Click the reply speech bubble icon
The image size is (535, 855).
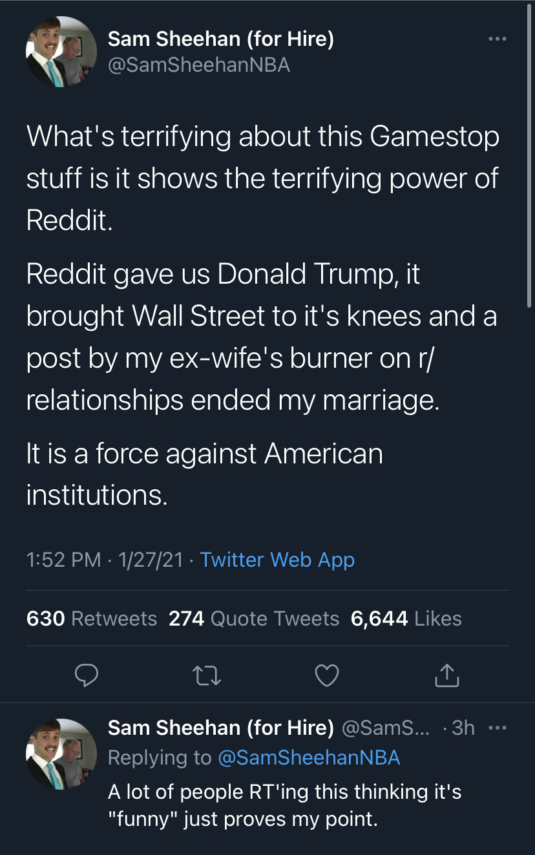[x=87, y=675]
